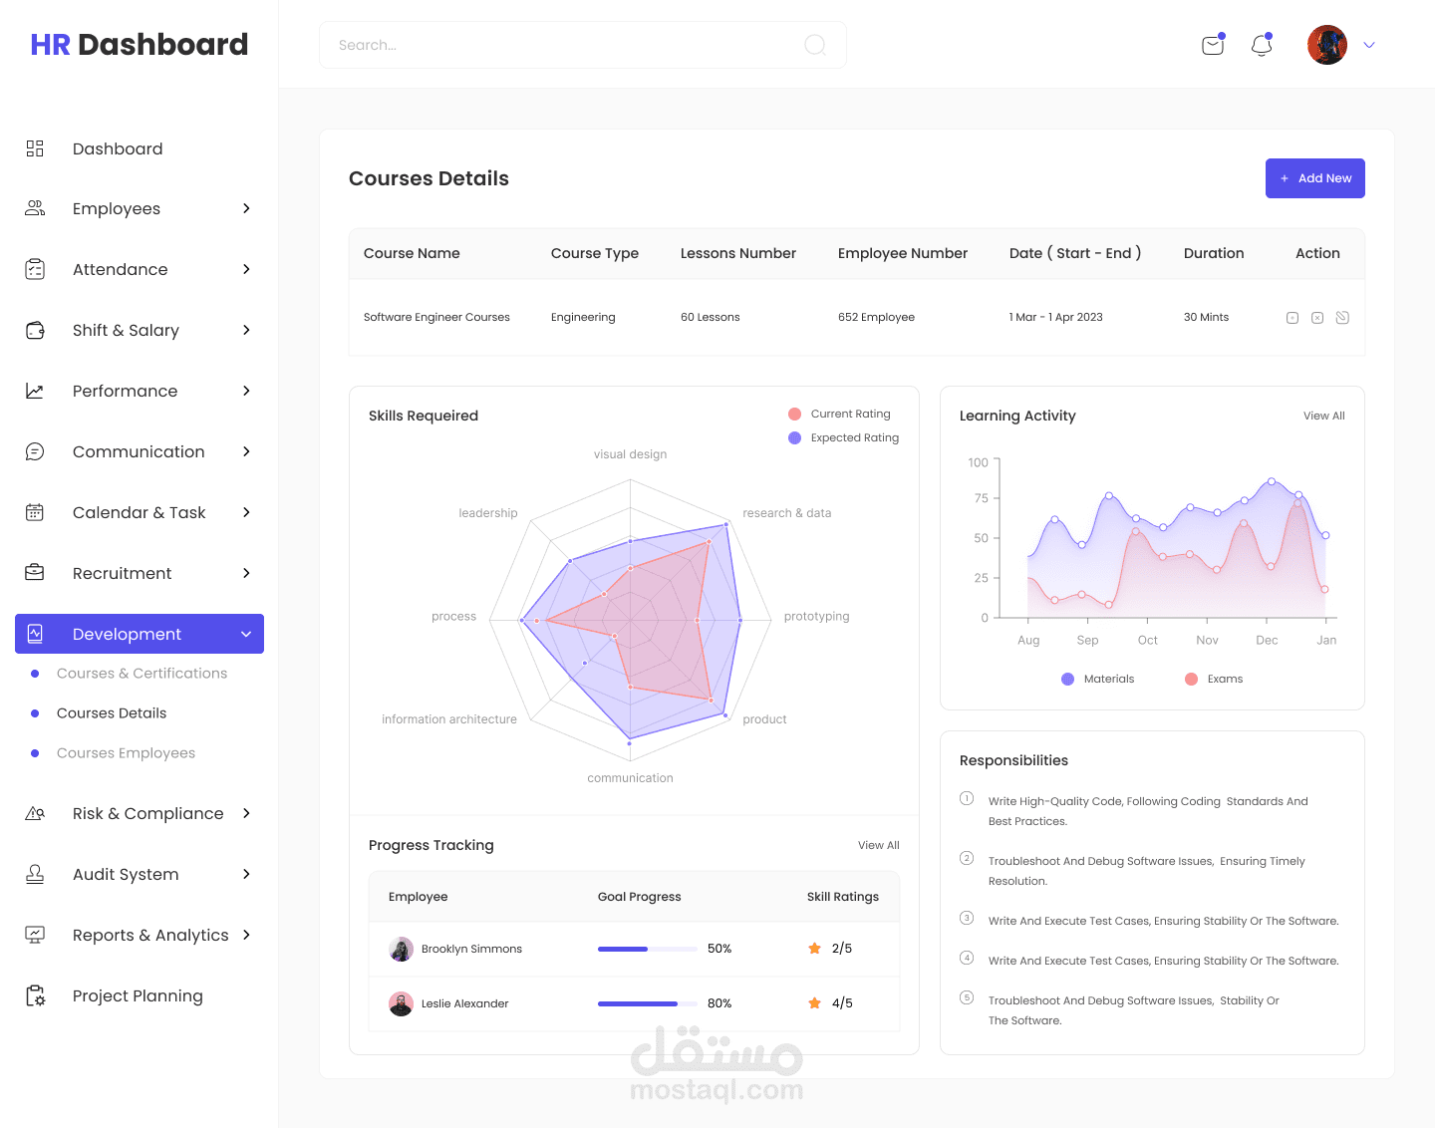The height and width of the screenshot is (1128, 1435).
Task: Click the '652 Employee' table cell
Action: pyautogui.click(x=876, y=317)
